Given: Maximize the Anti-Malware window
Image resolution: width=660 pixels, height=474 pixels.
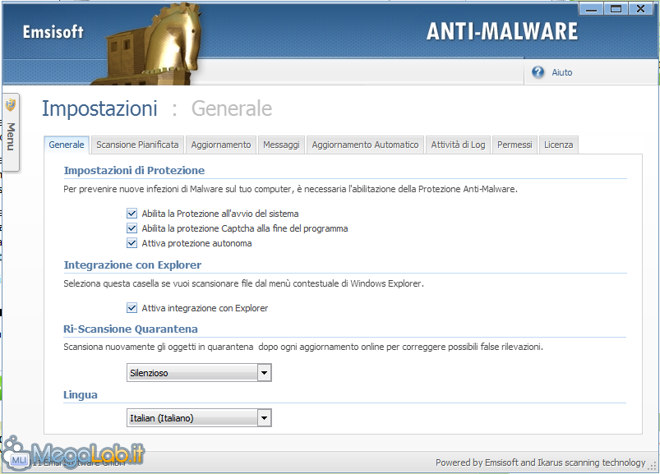Looking at the screenshot, I should click(616, 9).
